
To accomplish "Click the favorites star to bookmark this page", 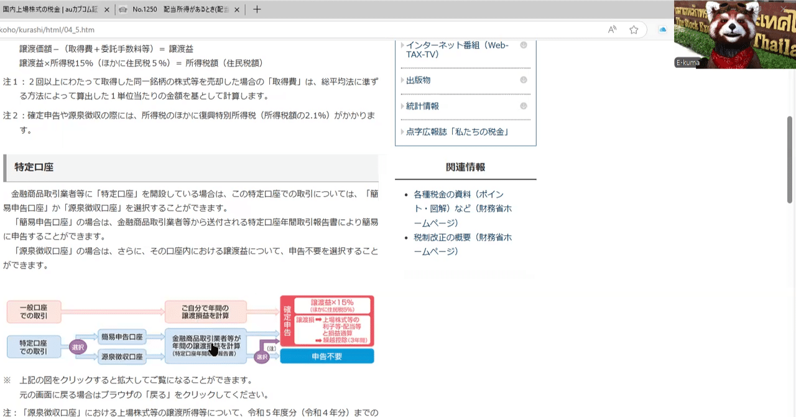I will (634, 29).
